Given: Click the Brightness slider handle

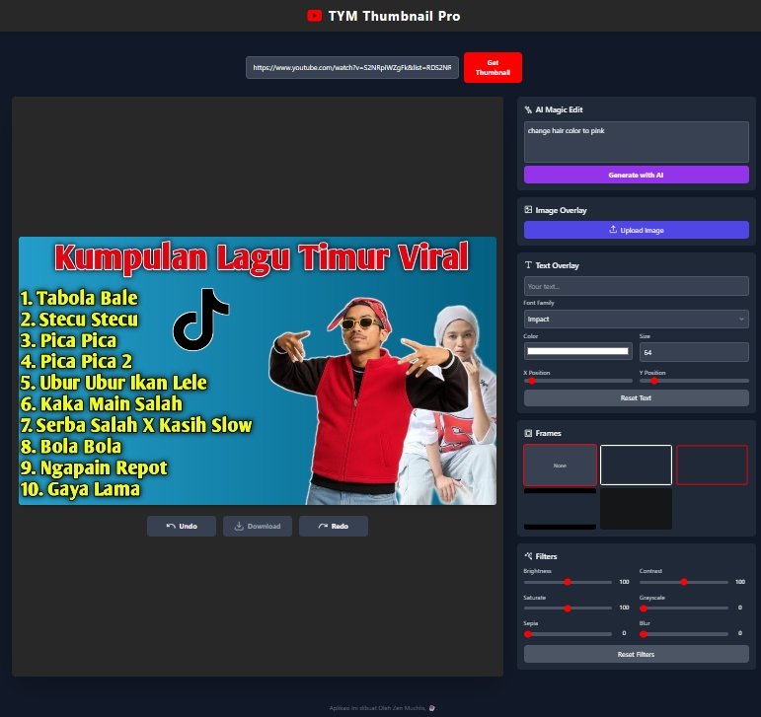Looking at the screenshot, I should (568, 582).
